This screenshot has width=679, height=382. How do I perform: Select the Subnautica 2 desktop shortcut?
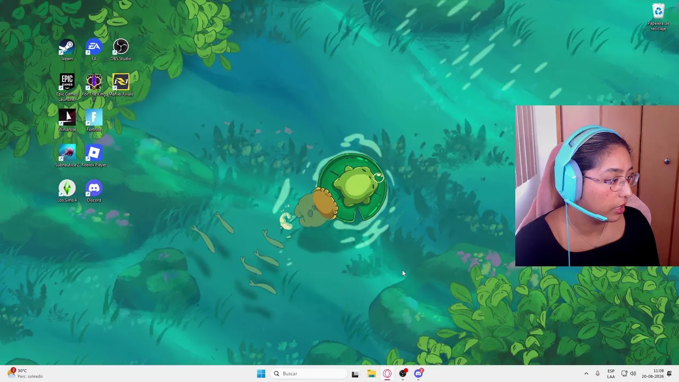point(67,156)
